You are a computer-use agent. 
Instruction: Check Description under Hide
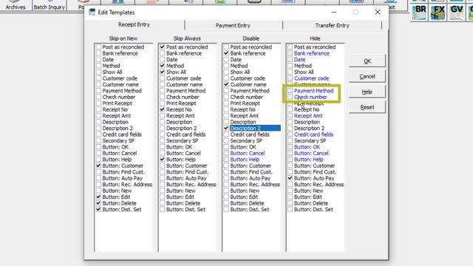click(290, 122)
